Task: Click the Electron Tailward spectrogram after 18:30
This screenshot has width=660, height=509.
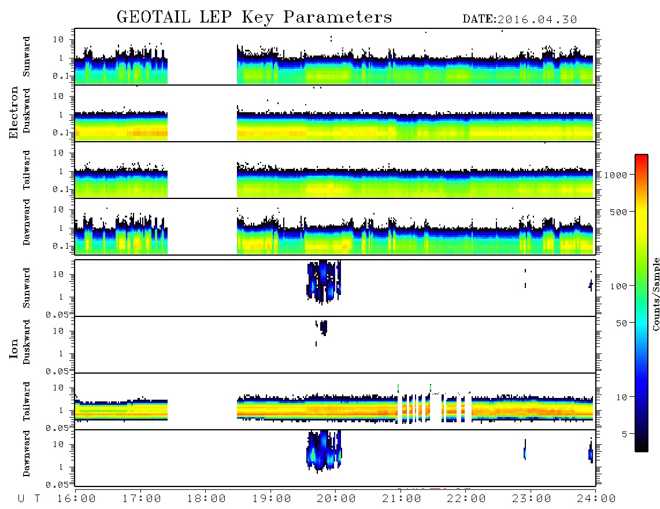Action: (415, 181)
